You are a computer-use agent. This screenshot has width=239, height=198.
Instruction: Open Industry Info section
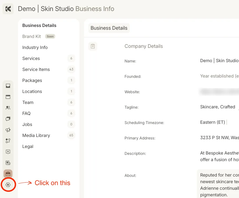click(x=35, y=47)
